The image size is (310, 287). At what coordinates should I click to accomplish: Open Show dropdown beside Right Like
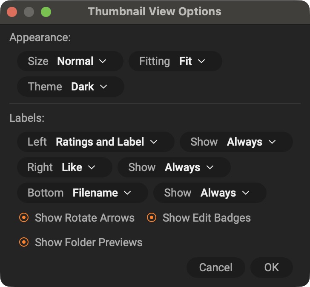[174, 167]
